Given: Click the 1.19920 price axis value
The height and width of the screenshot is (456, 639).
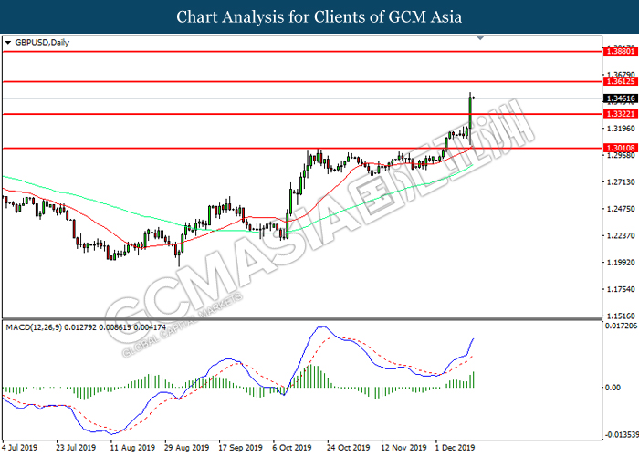Looking at the screenshot, I should pyautogui.click(x=621, y=263).
